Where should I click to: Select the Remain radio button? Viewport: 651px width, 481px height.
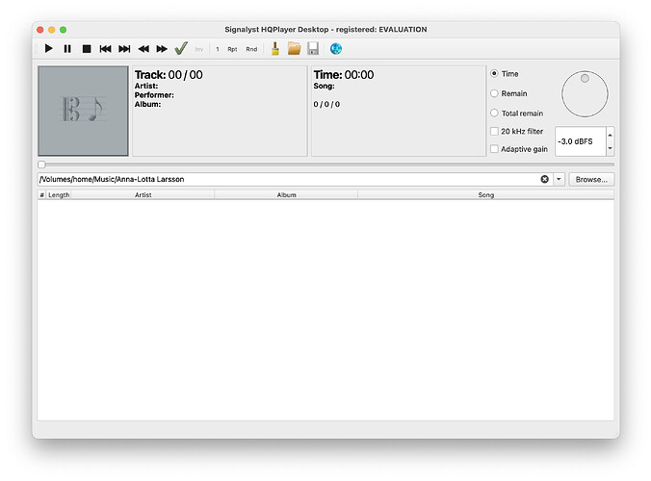494,93
